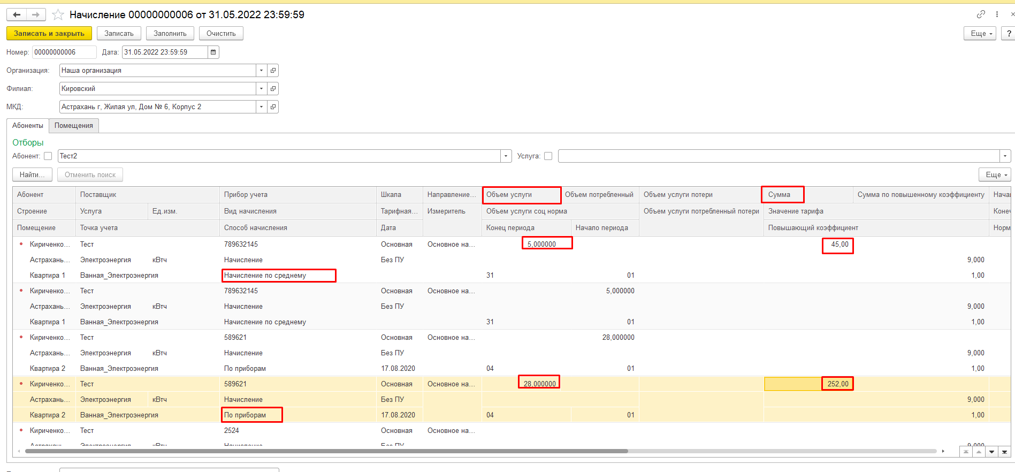Click the Записать и закрыть button

pyautogui.click(x=49, y=34)
